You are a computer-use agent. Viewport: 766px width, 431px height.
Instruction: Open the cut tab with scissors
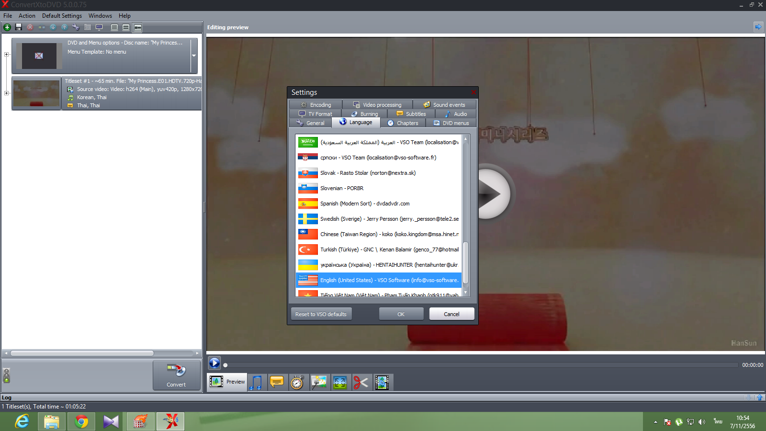point(361,382)
